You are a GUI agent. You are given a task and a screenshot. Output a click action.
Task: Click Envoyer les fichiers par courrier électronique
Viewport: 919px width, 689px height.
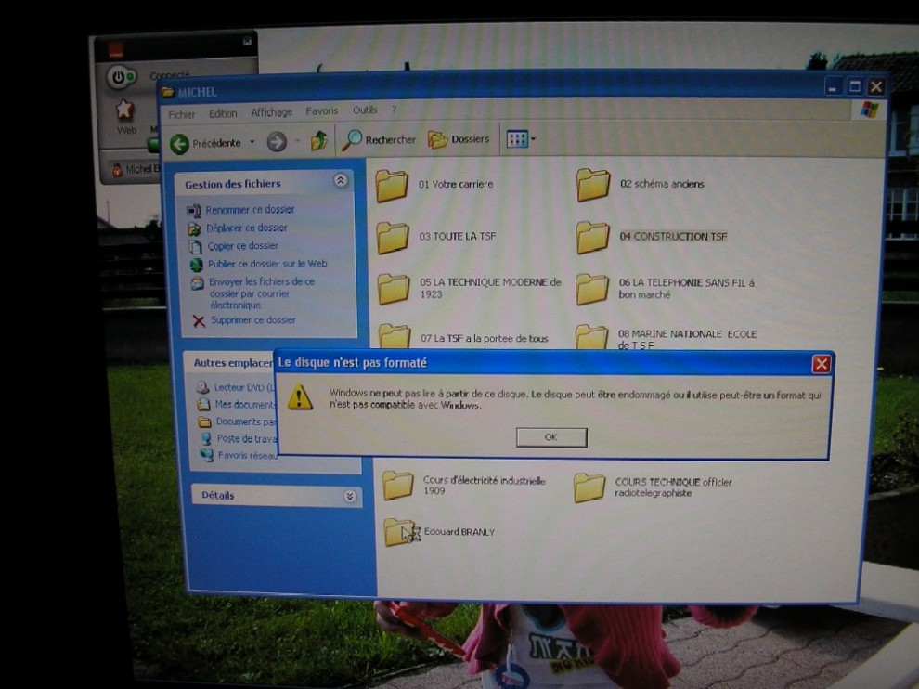pos(262,293)
